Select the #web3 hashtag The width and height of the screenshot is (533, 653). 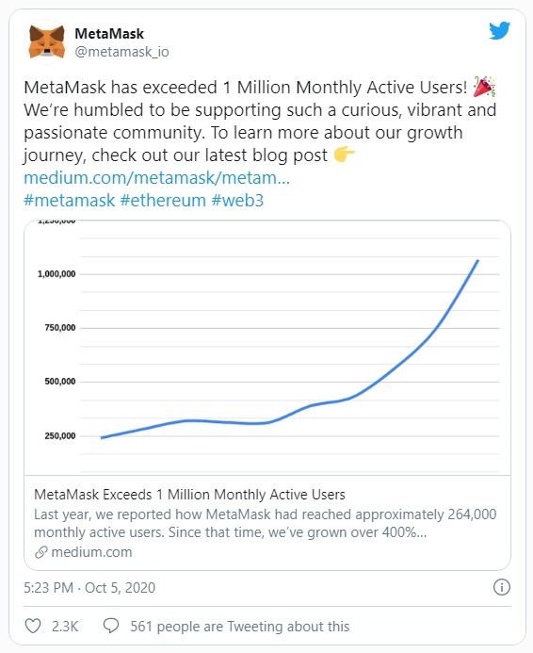coord(237,201)
